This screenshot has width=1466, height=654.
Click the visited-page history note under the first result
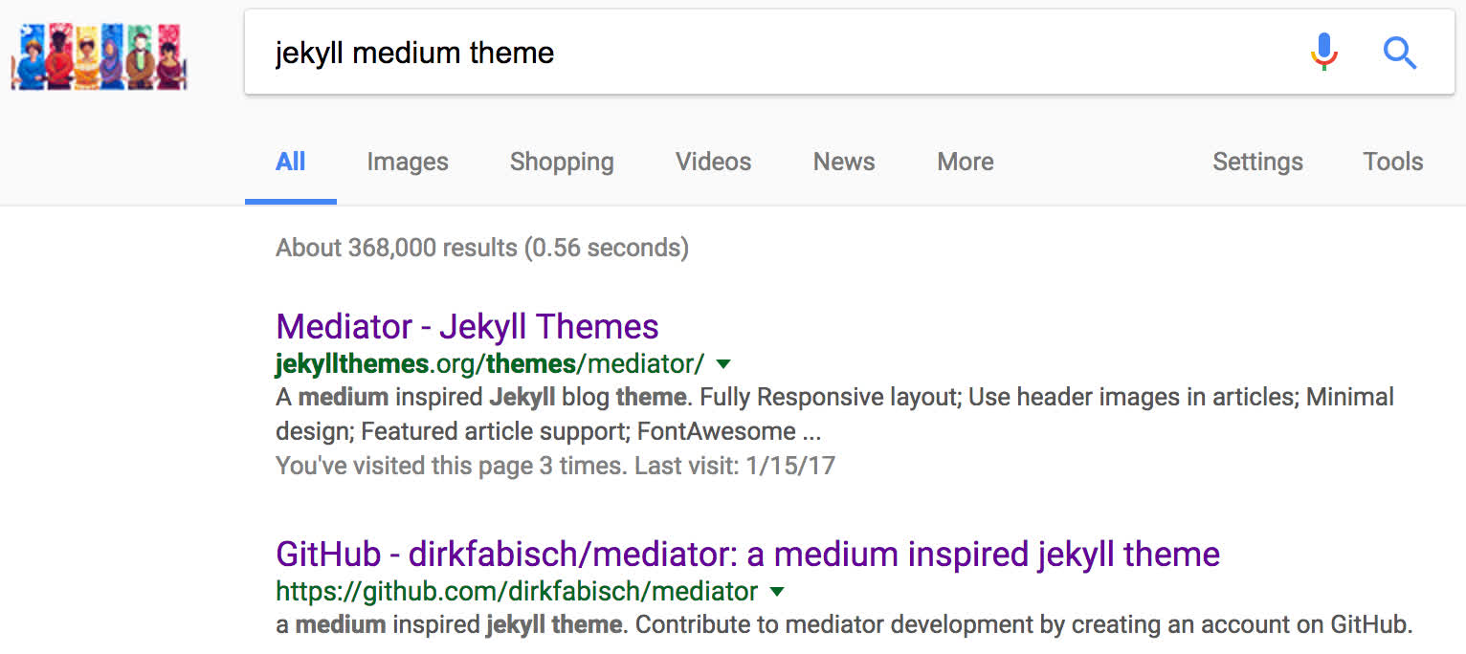(x=554, y=465)
